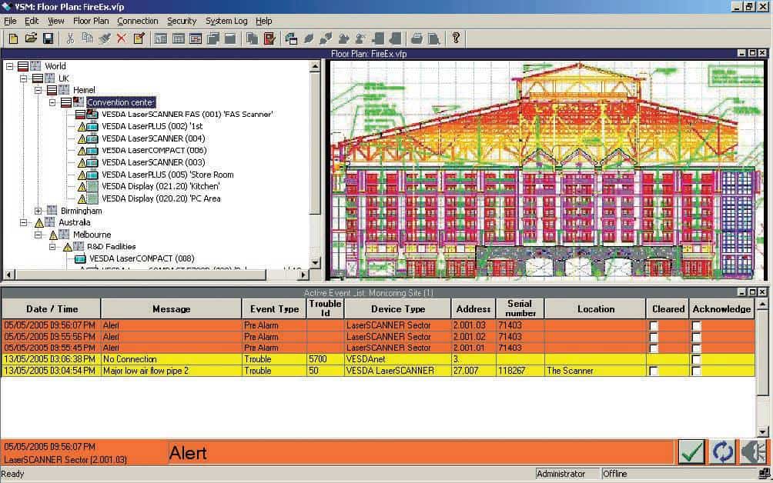Expand the Birmingham tree node
This screenshot has height=483, width=773.
(38, 211)
